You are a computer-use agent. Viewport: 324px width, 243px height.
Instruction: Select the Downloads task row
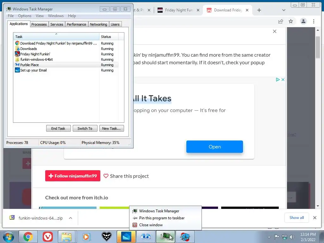coord(66,49)
